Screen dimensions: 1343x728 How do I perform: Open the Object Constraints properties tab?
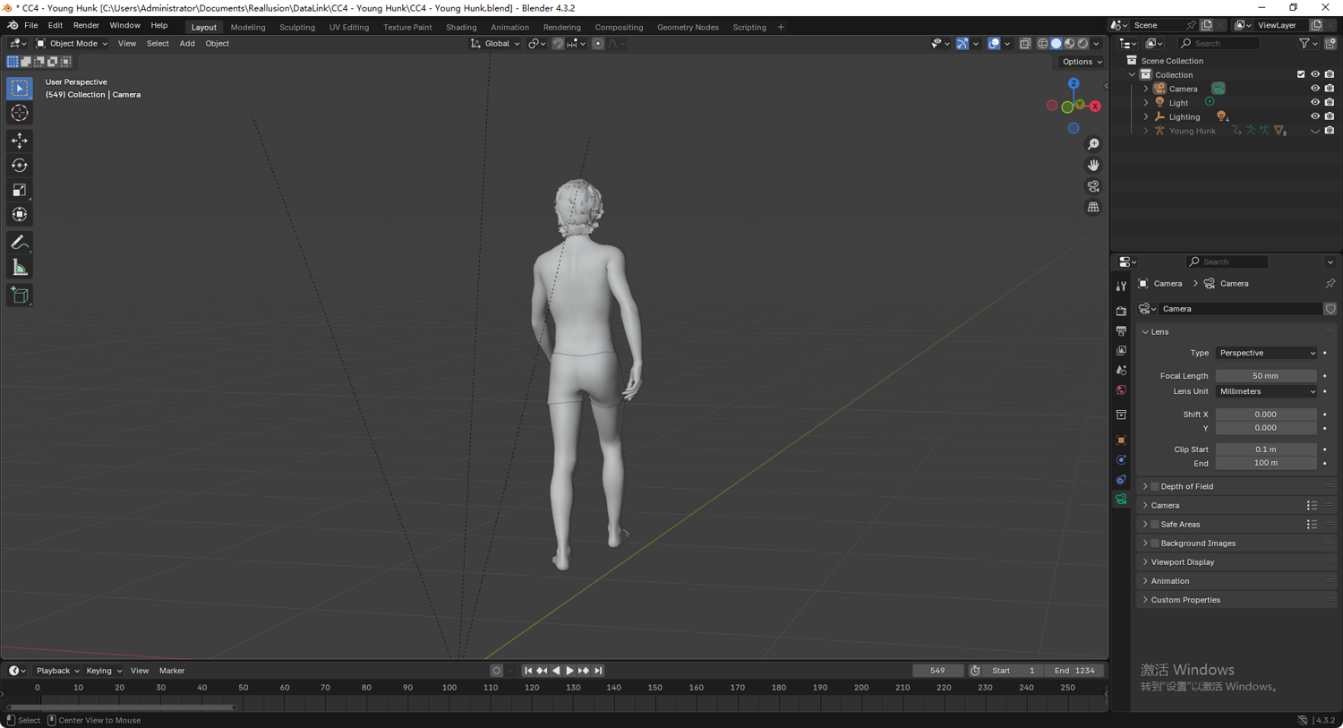(x=1121, y=480)
